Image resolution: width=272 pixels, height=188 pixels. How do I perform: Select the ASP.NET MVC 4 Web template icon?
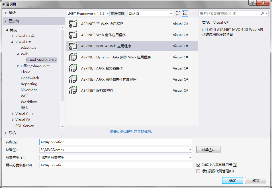pyautogui.click(x=73, y=46)
